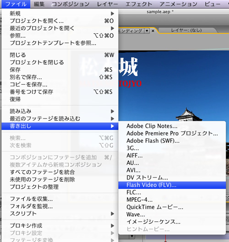229x242 pixels.
Task: Open the レイヤー menu
Action: (x=107, y=4)
